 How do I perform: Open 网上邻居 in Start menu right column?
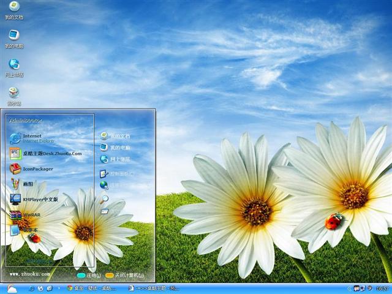point(115,159)
